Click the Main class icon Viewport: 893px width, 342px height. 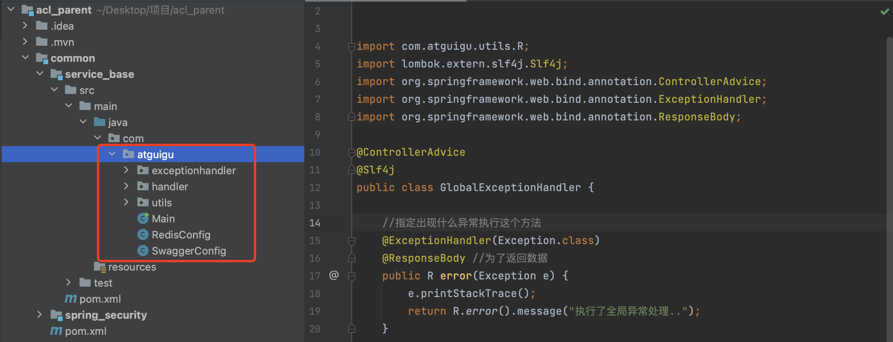(x=143, y=218)
